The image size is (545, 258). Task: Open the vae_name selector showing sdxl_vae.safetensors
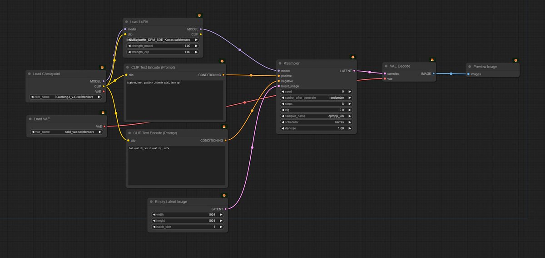(x=66, y=132)
